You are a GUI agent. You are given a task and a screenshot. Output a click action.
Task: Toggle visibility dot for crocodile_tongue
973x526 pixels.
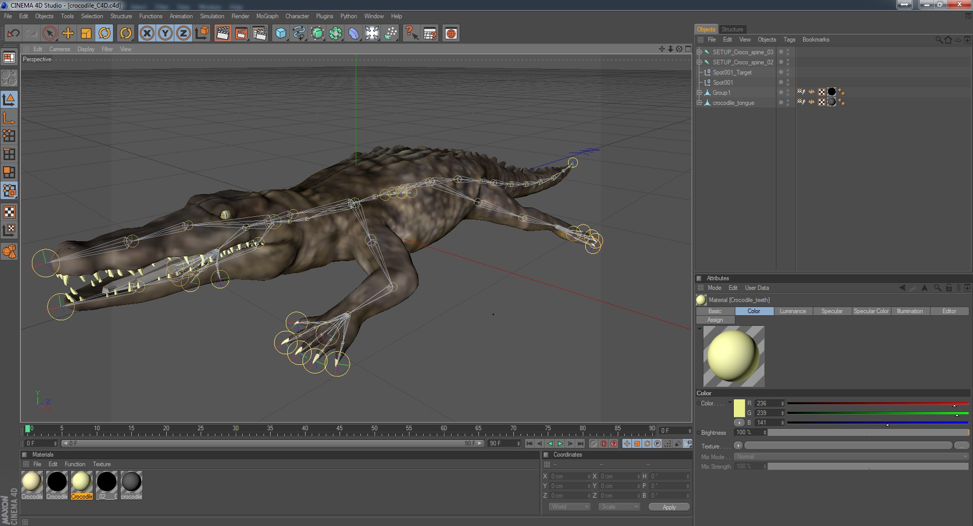(781, 102)
